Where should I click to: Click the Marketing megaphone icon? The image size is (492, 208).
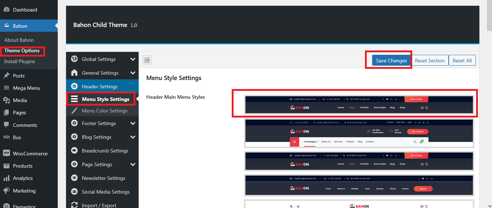(6, 191)
